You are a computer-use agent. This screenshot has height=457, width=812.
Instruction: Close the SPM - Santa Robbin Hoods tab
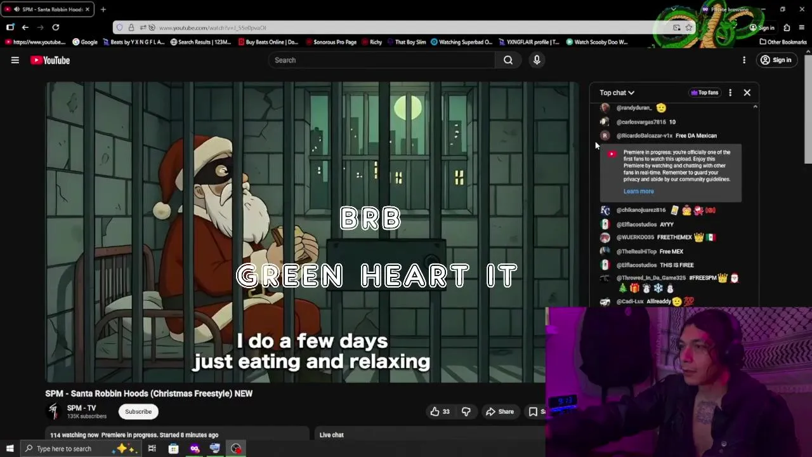(88, 10)
